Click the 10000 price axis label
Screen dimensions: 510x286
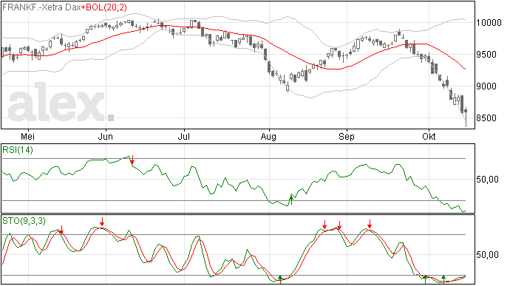click(489, 22)
